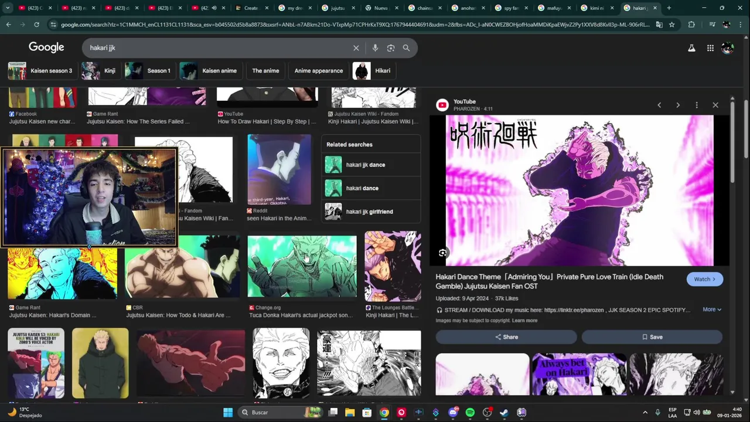Reload the page

pyautogui.click(x=36, y=25)
